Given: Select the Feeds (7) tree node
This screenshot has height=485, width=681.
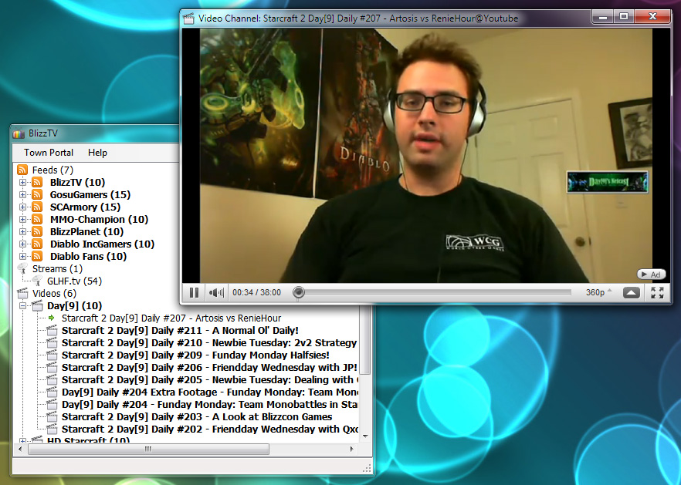Looking at the screenshot, I should (53, 170).
